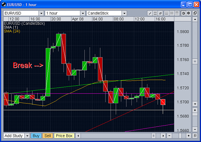The image size is (201, 142).
Task: Open the CandleStick chart type dropdown arrow
Action: (x=124, y=13)
